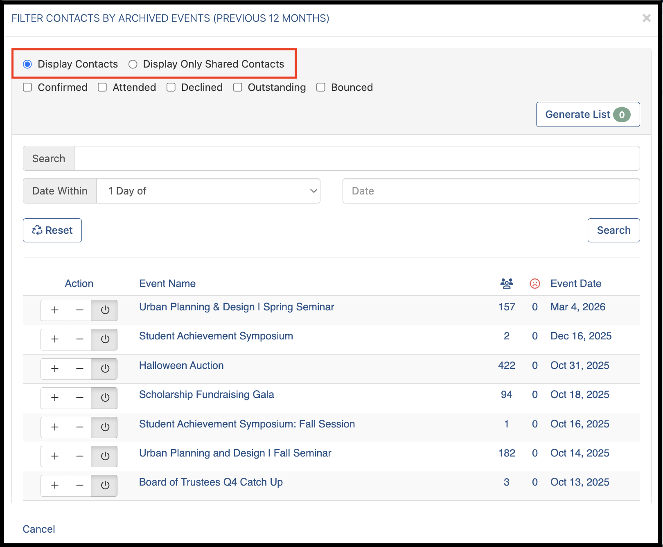Click attendee count 422

point(507,366)
